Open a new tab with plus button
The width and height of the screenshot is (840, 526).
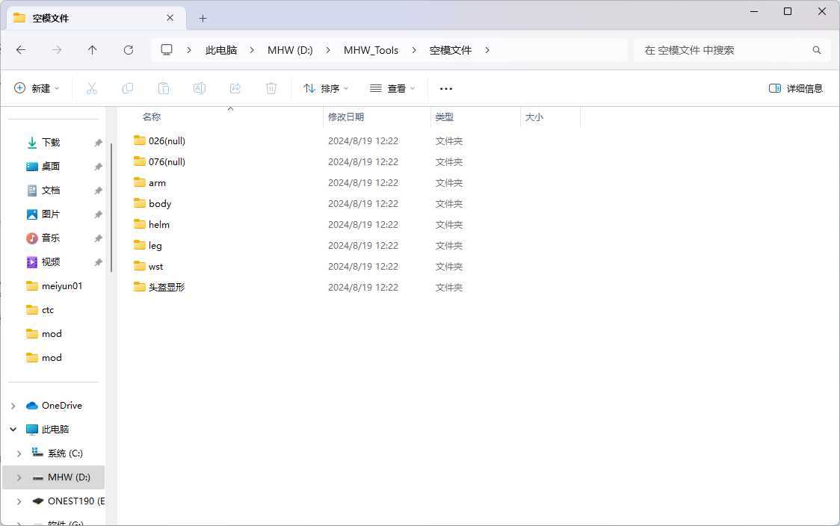click(203, 18)
